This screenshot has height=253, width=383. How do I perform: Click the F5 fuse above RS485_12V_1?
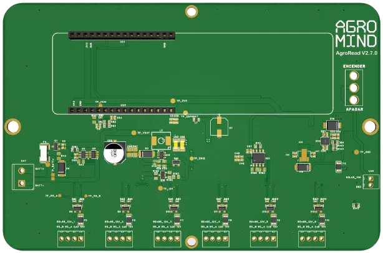80,219
